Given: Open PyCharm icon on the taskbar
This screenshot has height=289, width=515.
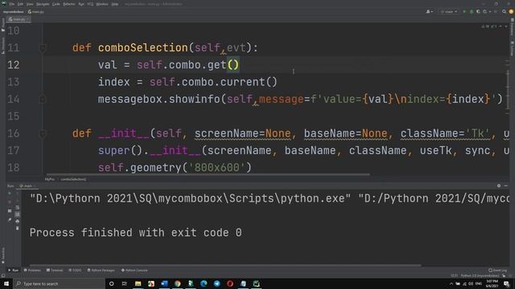Looking at the screenshot, I should (x=256, y=283).
